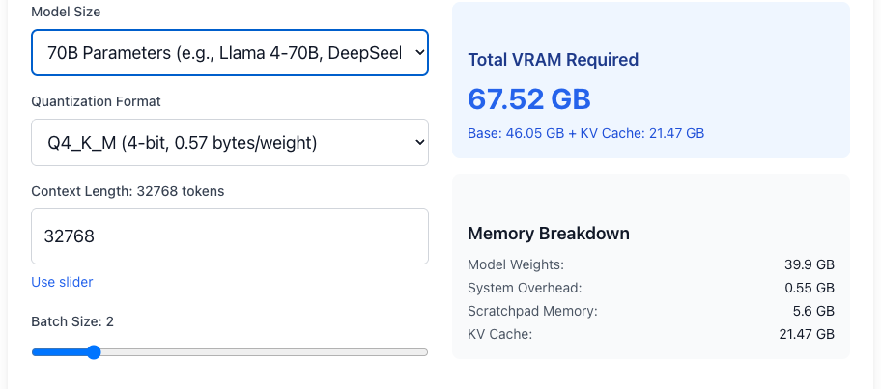This screenshot has width=881, height=389.
Task: Click the 'Quantization Format' label
Action: (x=96, y=101)
